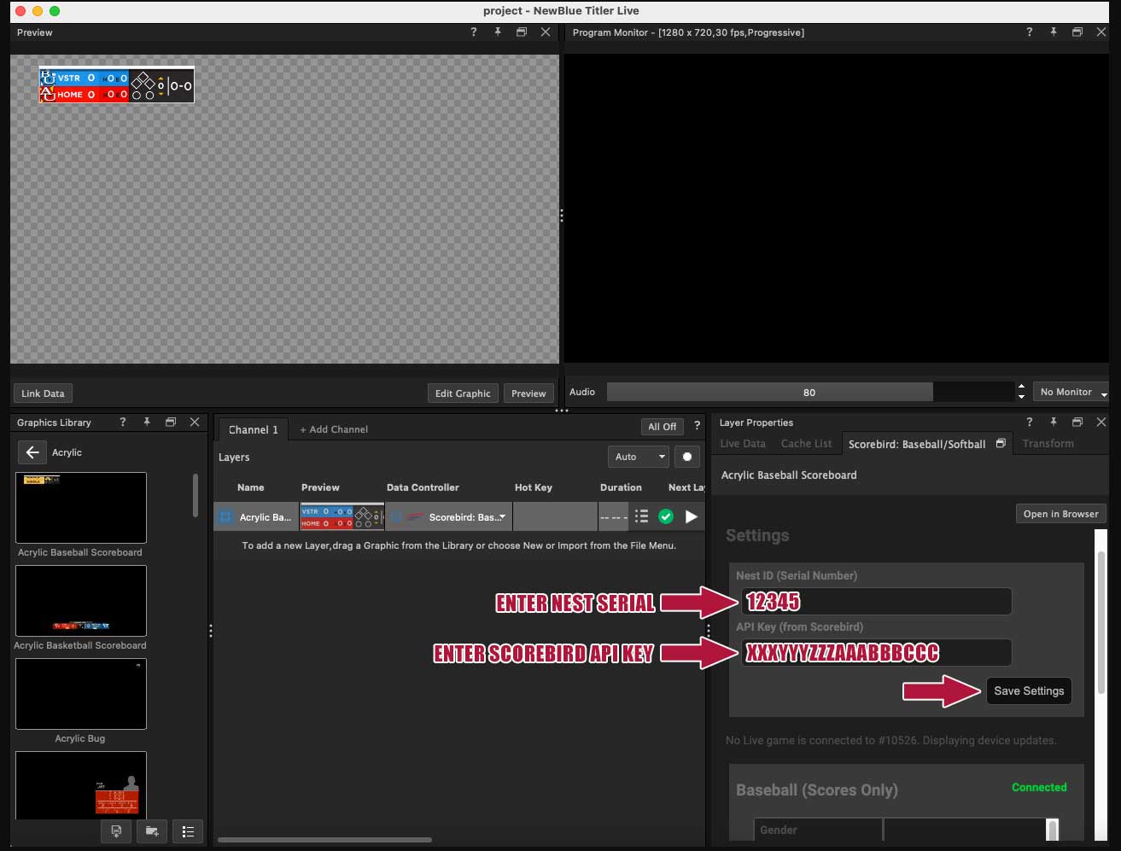Open help for the Layer Properties panel

[x=1029, y=423]
